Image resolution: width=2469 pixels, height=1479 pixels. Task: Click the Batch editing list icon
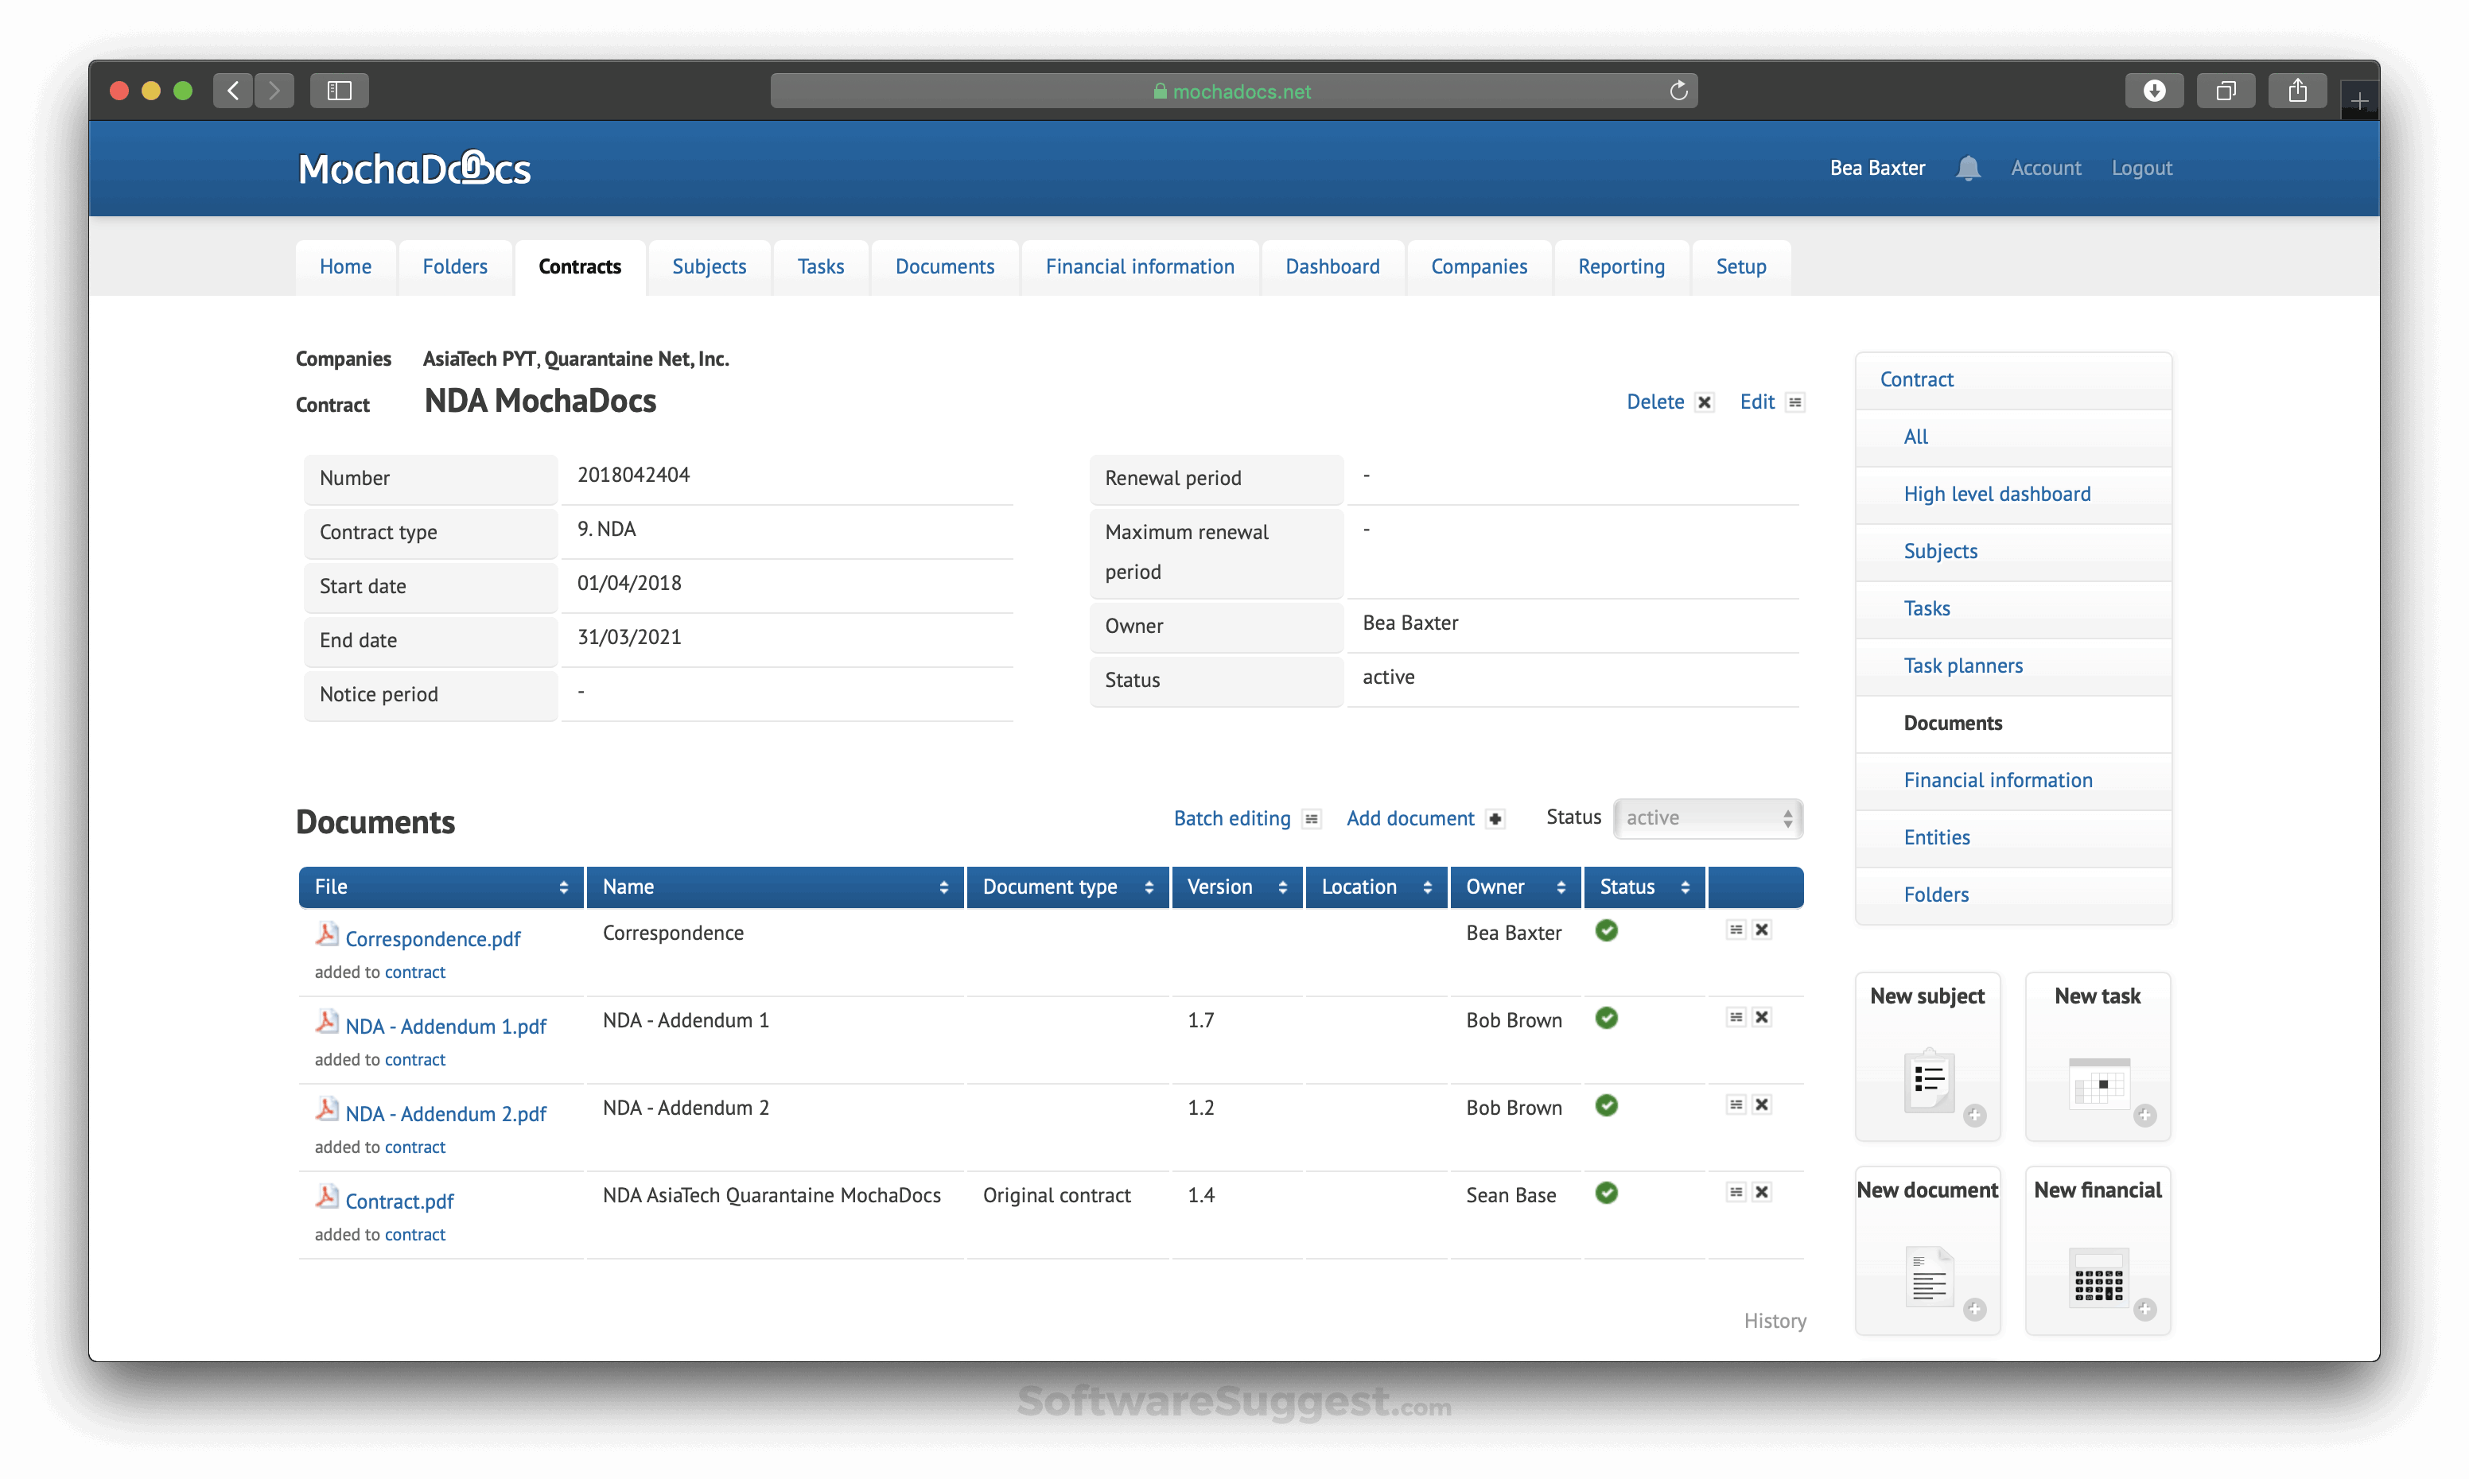click(x=1312, y=819)
